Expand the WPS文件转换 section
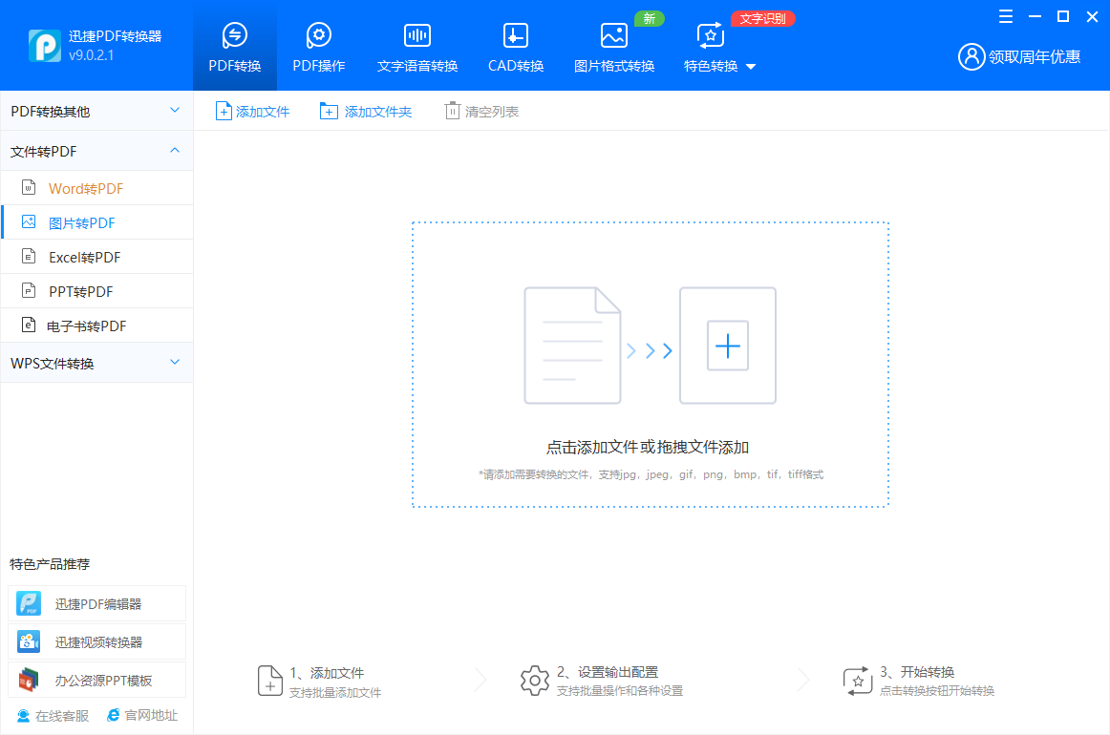 96,363
